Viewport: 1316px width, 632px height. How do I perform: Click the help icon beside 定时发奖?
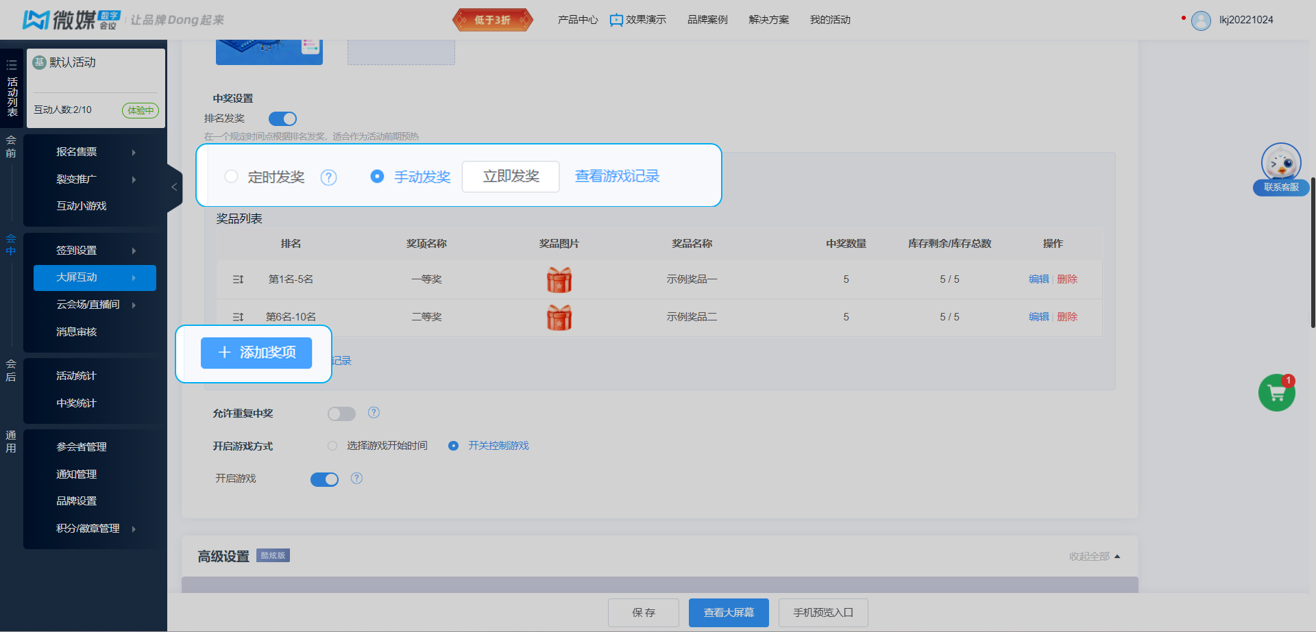329,177
